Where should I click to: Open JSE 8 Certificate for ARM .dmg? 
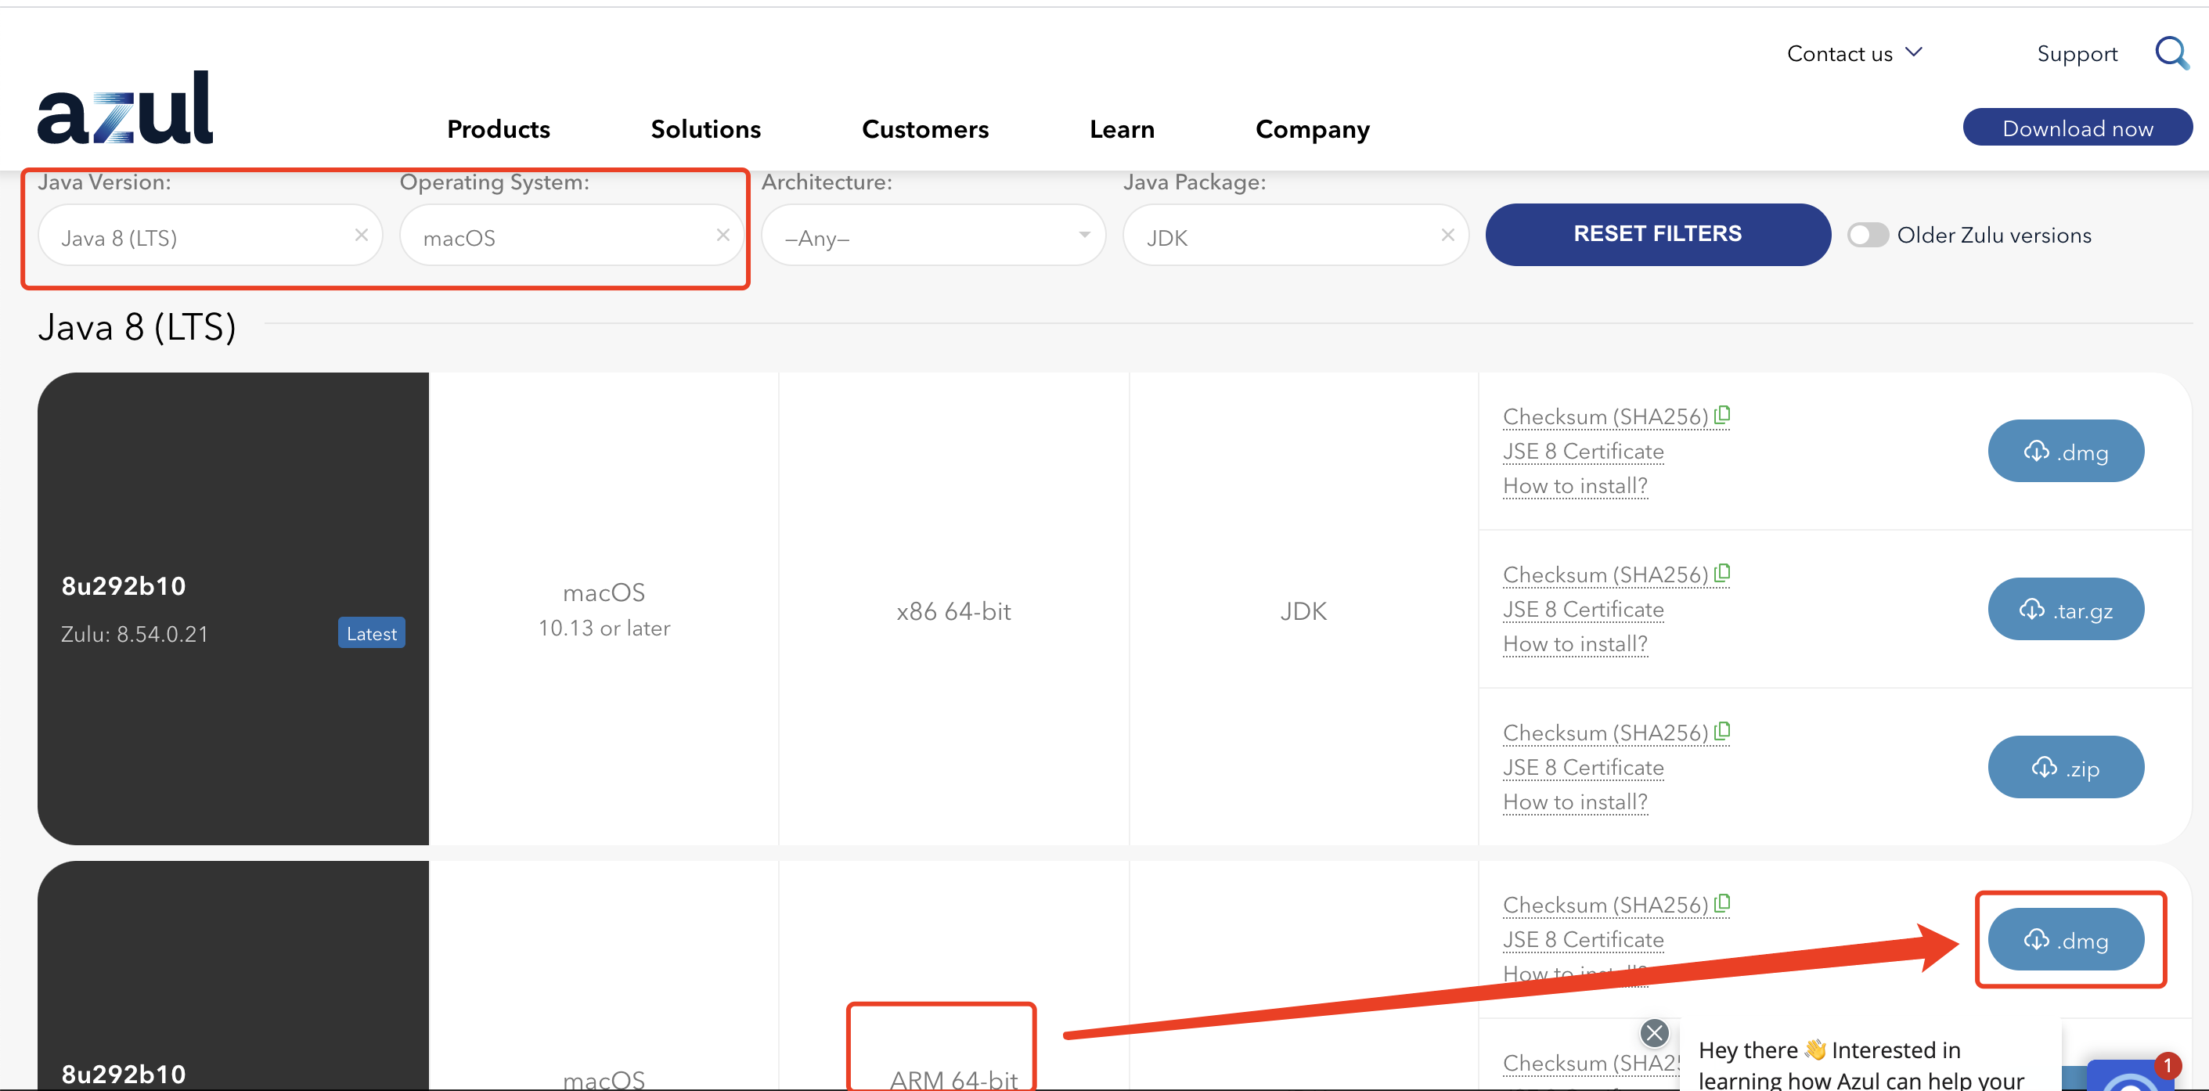(1583, 939)
